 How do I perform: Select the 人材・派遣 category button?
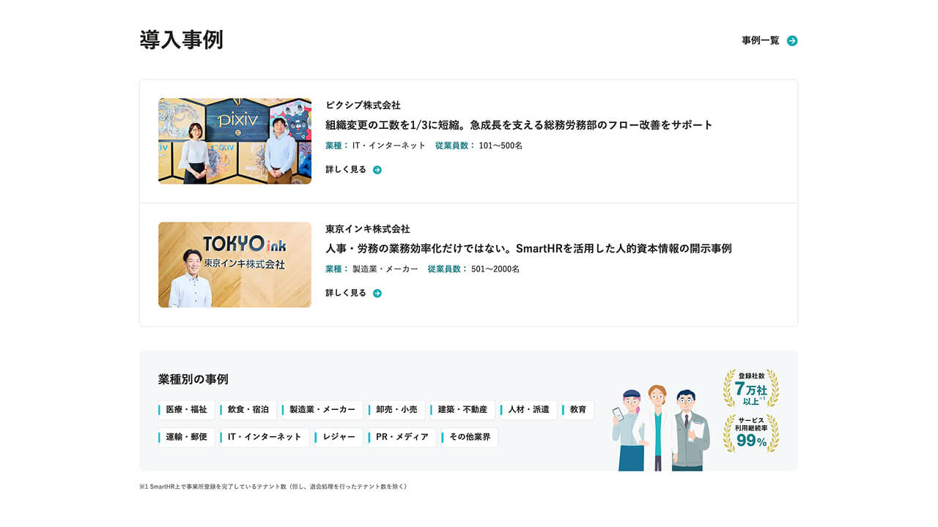pos(530,410)
